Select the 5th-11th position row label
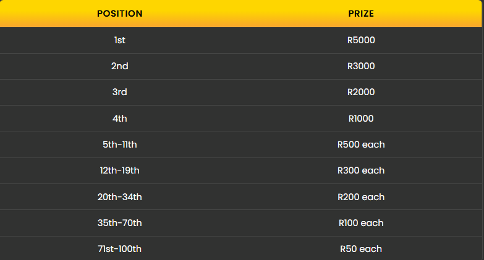 (x=119, y=145)
